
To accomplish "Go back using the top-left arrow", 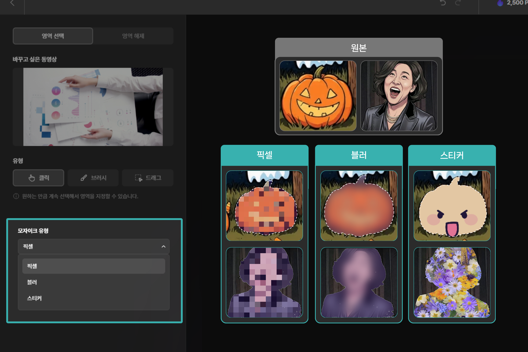I will click(12, 3).
